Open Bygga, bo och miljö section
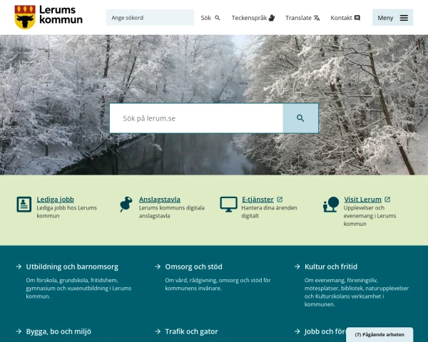 tap(58, 331)
